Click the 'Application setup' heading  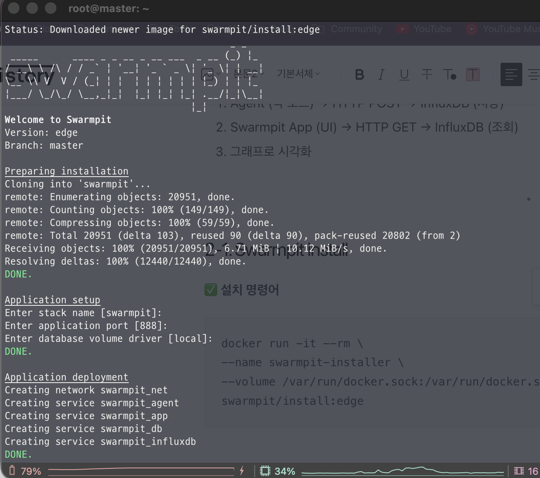point(52,300)
